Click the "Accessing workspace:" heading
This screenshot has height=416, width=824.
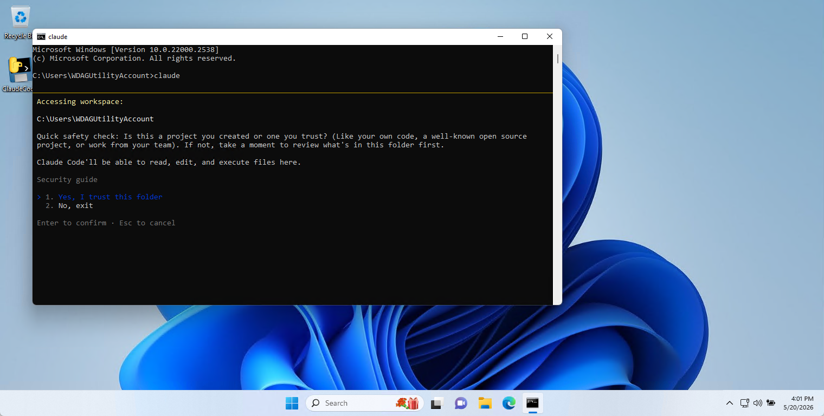pos(80,102)
